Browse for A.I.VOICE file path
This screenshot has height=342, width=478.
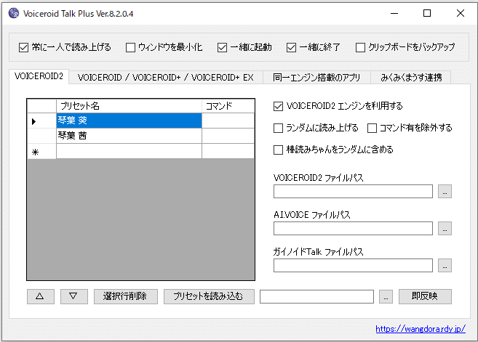(x=445, y=229)
